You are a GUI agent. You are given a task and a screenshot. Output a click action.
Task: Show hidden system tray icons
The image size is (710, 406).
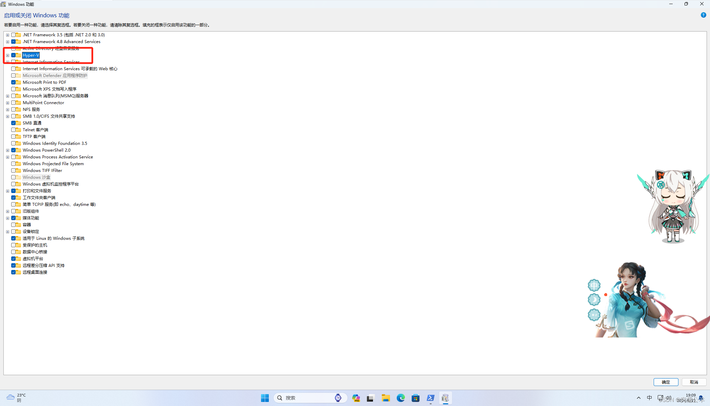pos(638,398)
